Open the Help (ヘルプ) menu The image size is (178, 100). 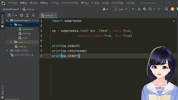click(x=130, y=3)
